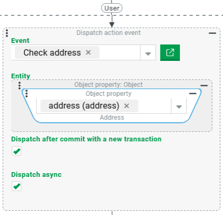
Task: Uncheck Dispatch after commit with new transaction
Action: (16, 151)
